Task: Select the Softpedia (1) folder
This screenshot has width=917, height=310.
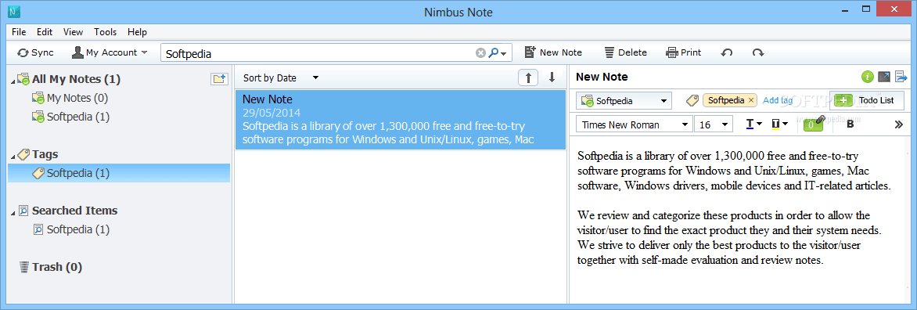Action: click(x=78, y=117)
